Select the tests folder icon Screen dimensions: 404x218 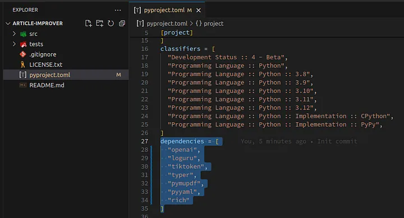(23, 44)
